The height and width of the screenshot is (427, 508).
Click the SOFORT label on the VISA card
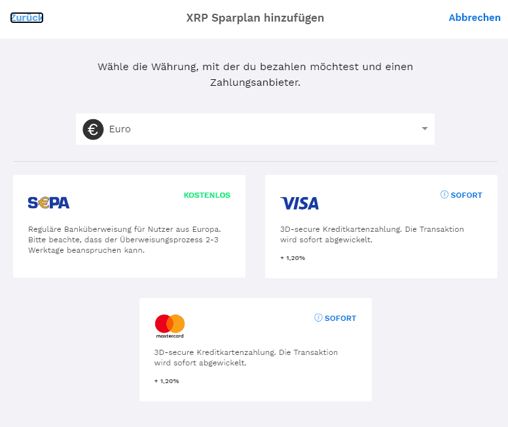(x=466, y=195)
